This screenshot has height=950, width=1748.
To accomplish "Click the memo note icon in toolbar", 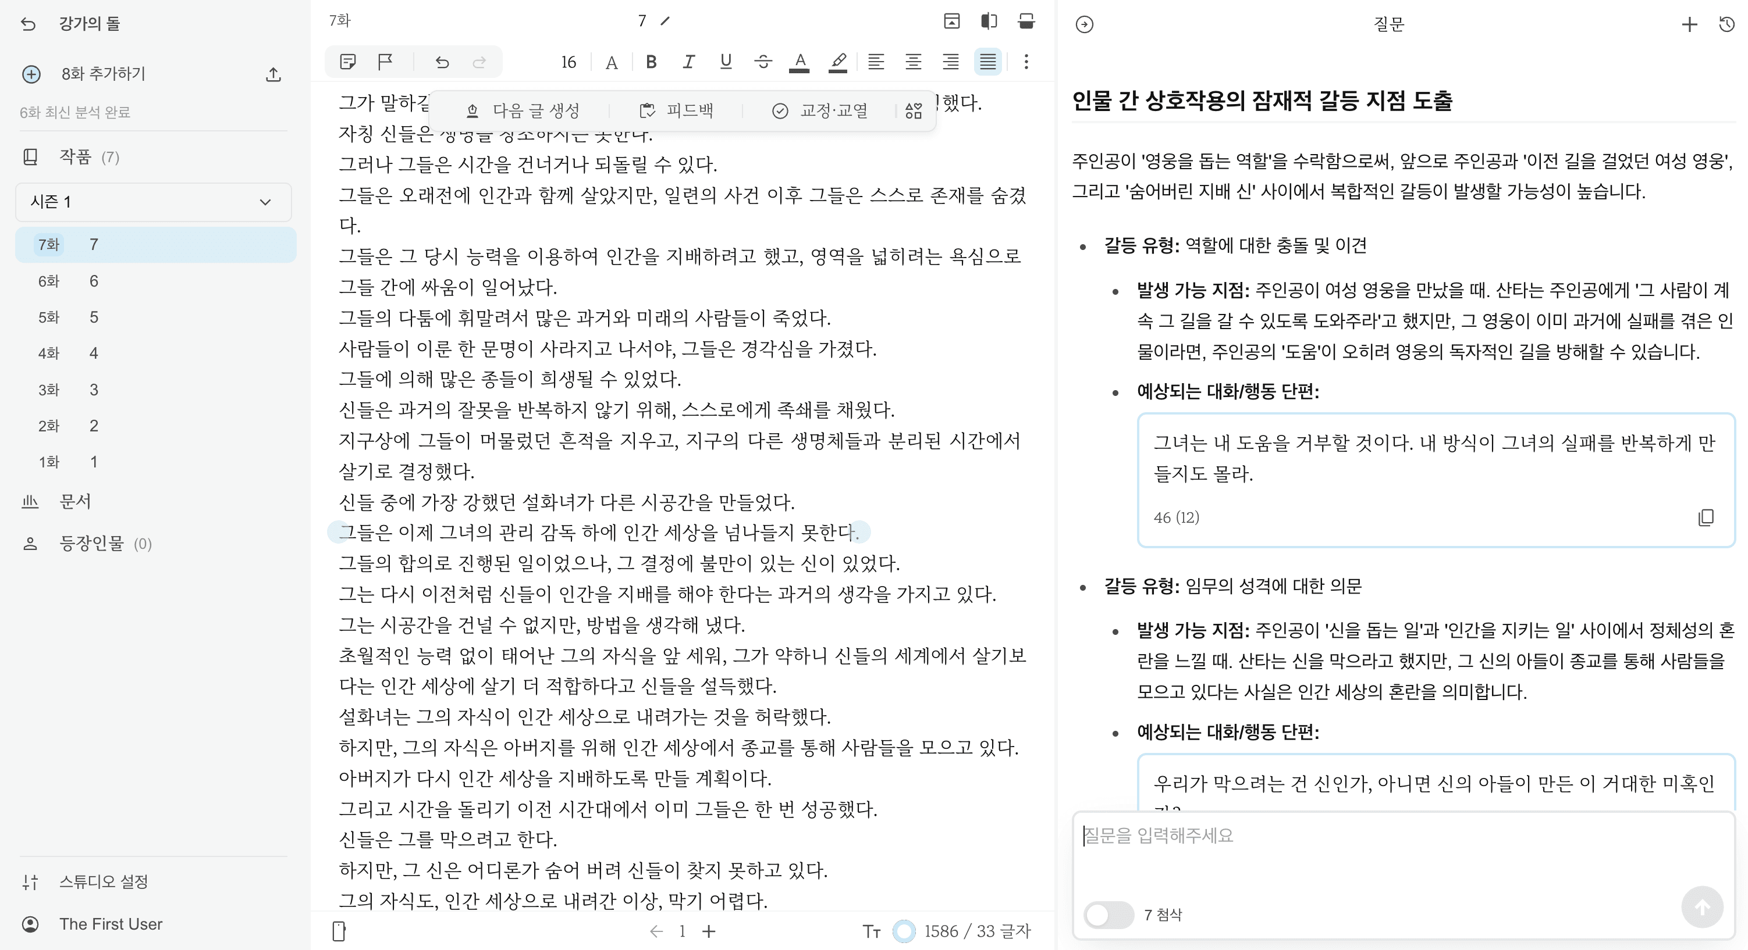I will pos(348,62).
